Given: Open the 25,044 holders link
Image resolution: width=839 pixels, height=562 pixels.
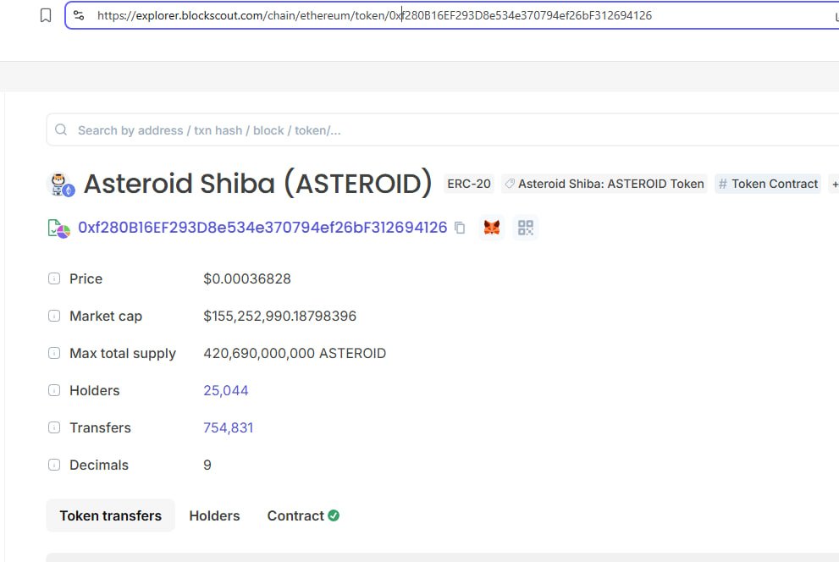Looking at the screenshot, I should pos(226,390).
